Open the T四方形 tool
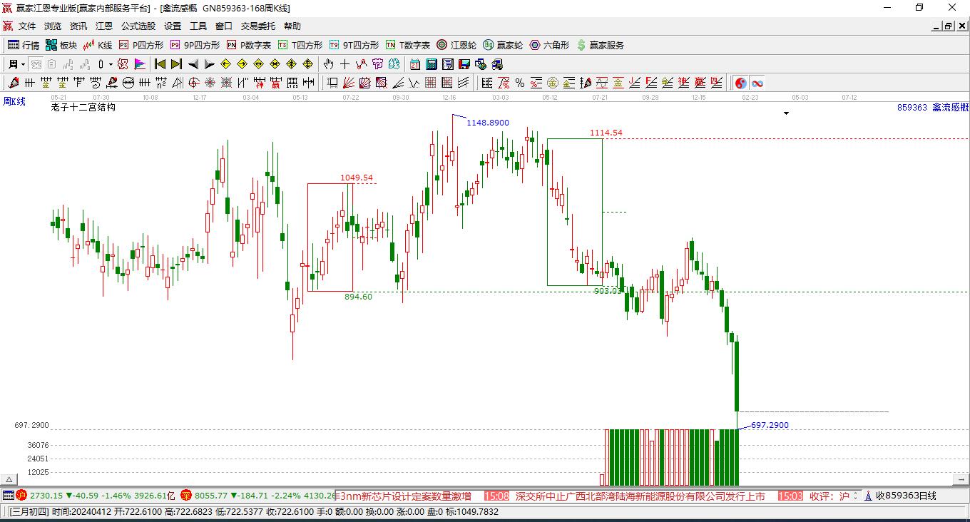 click(300, 45)
